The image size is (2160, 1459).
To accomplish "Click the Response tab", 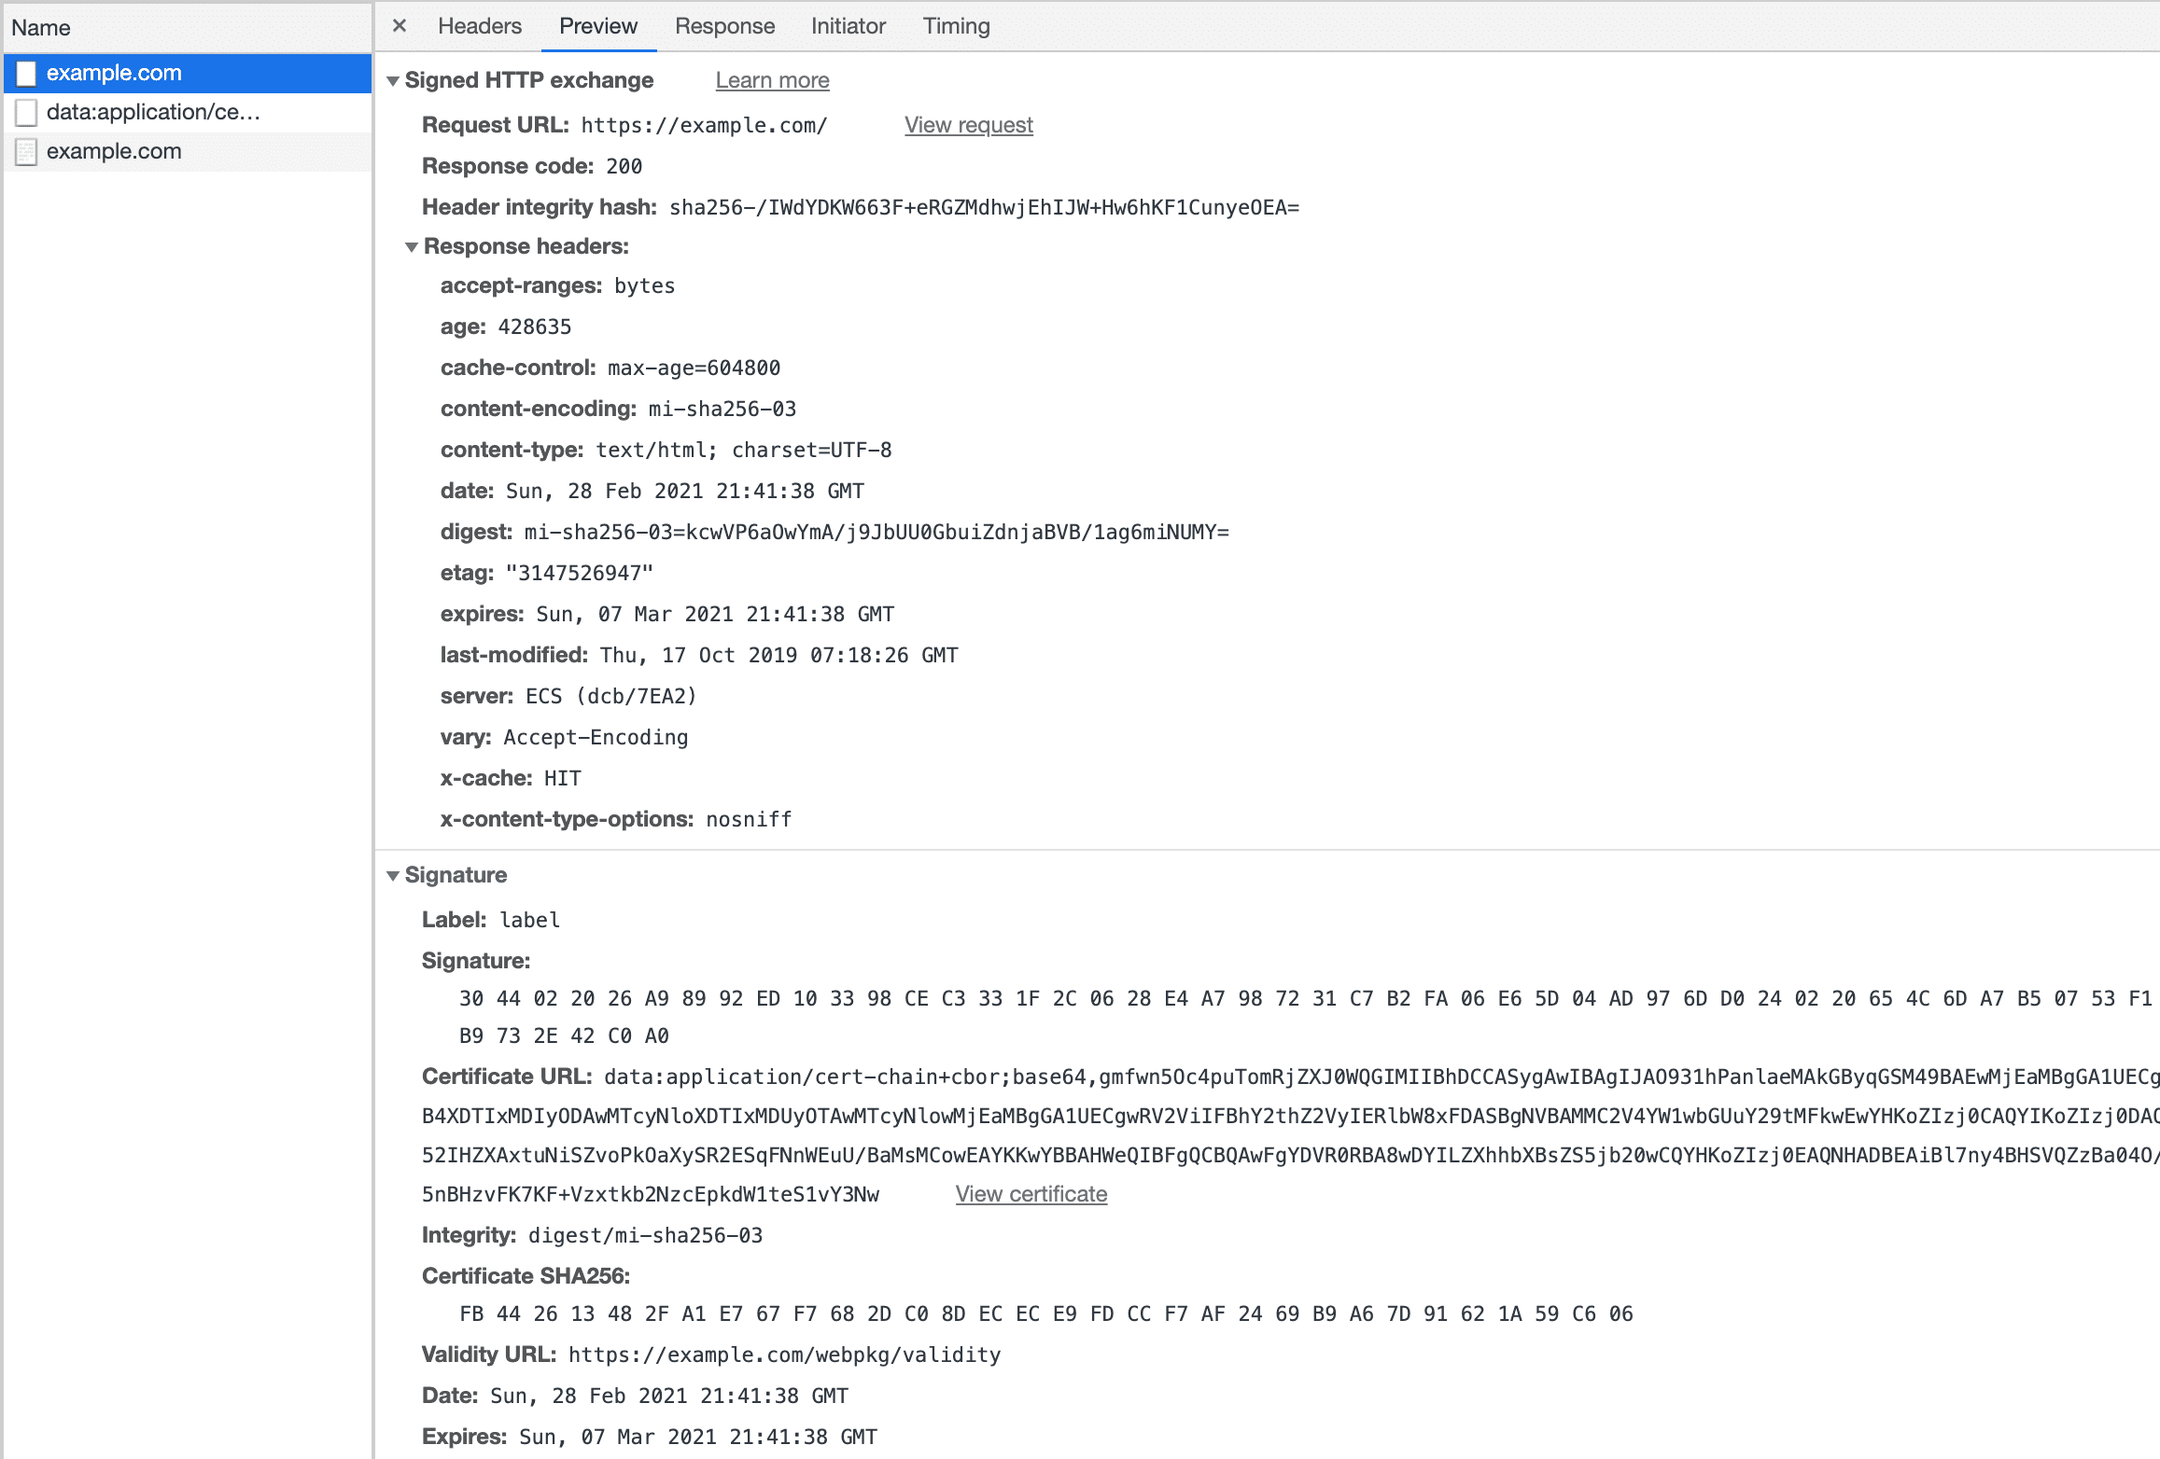I will [723, 26].
